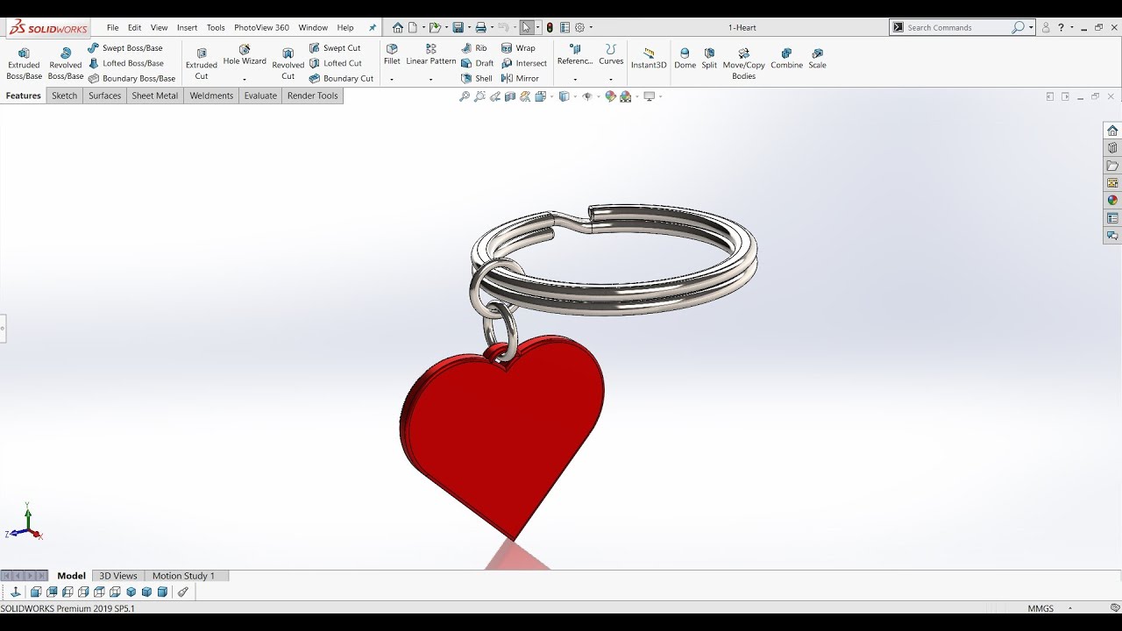
Task: Select the Wrap feature
Action: tap(518, 48)
